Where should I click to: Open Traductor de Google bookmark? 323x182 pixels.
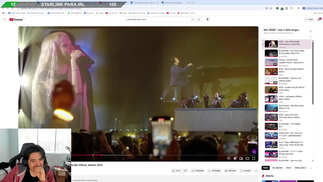[x=156, y=13]
